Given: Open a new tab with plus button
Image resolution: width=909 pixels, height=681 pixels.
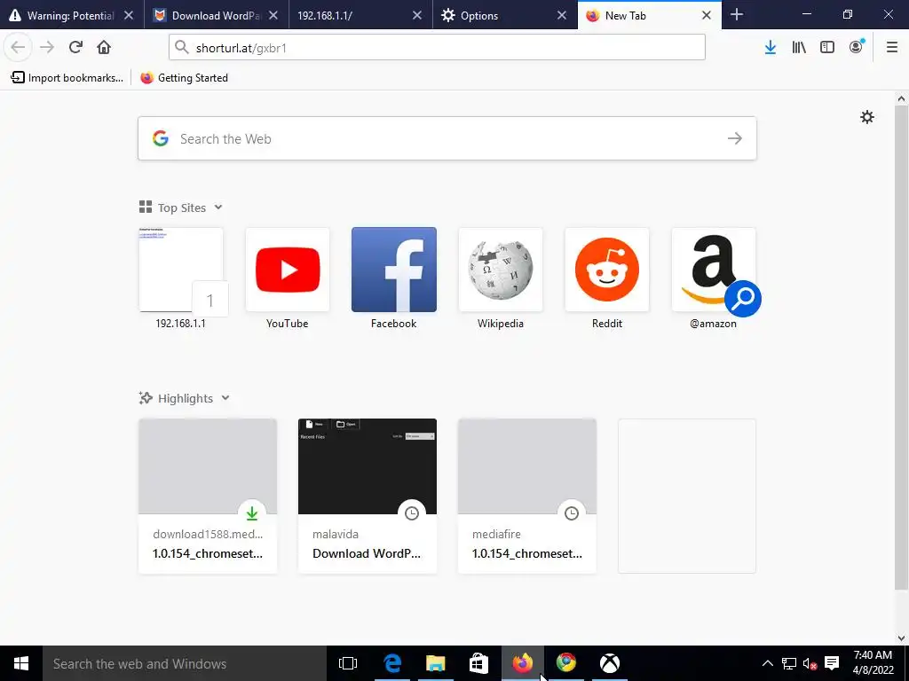Looking at the screenshot, I should 737,15.
